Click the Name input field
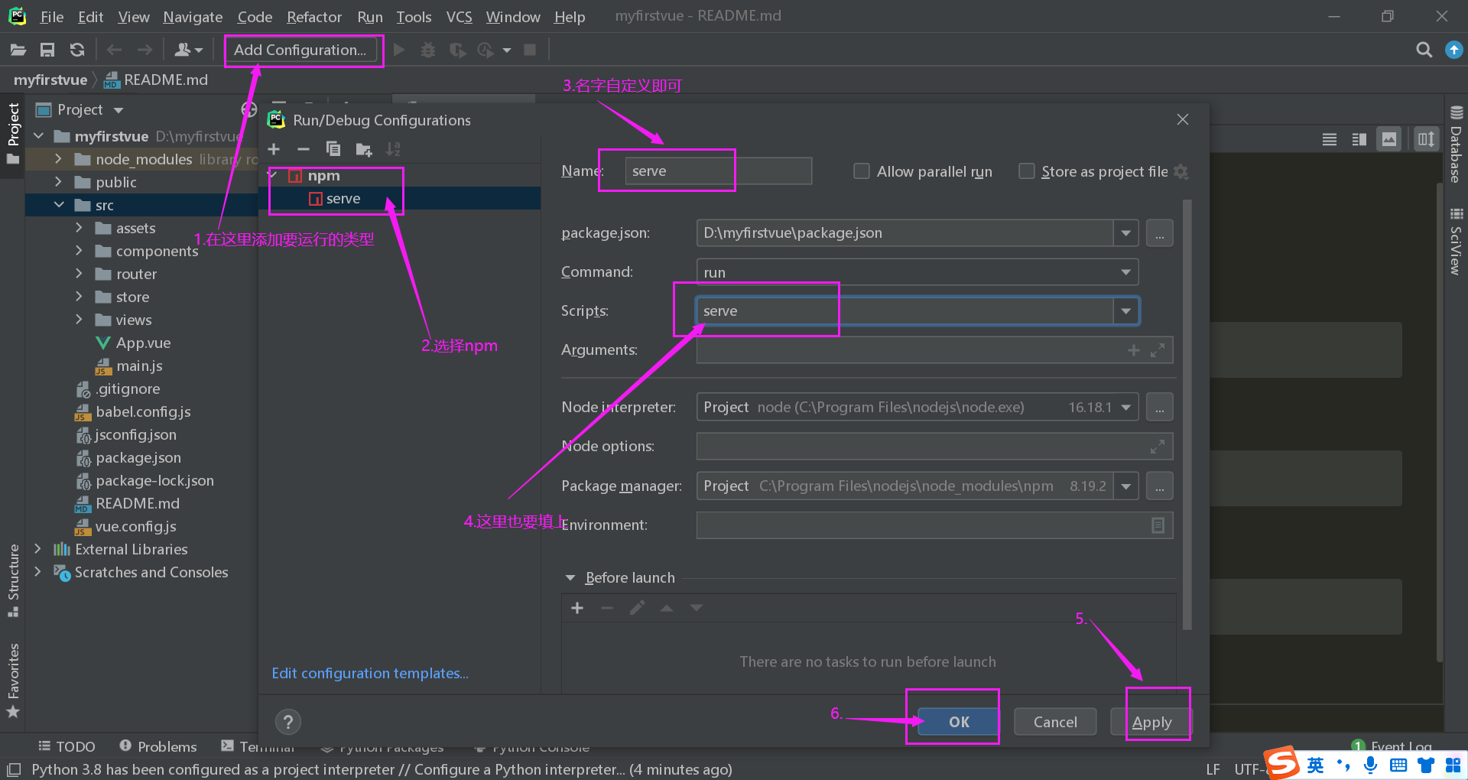 718,171
